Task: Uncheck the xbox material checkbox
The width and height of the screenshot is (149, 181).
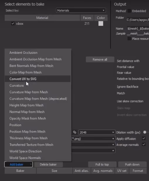Action: [x=13, y=23]
